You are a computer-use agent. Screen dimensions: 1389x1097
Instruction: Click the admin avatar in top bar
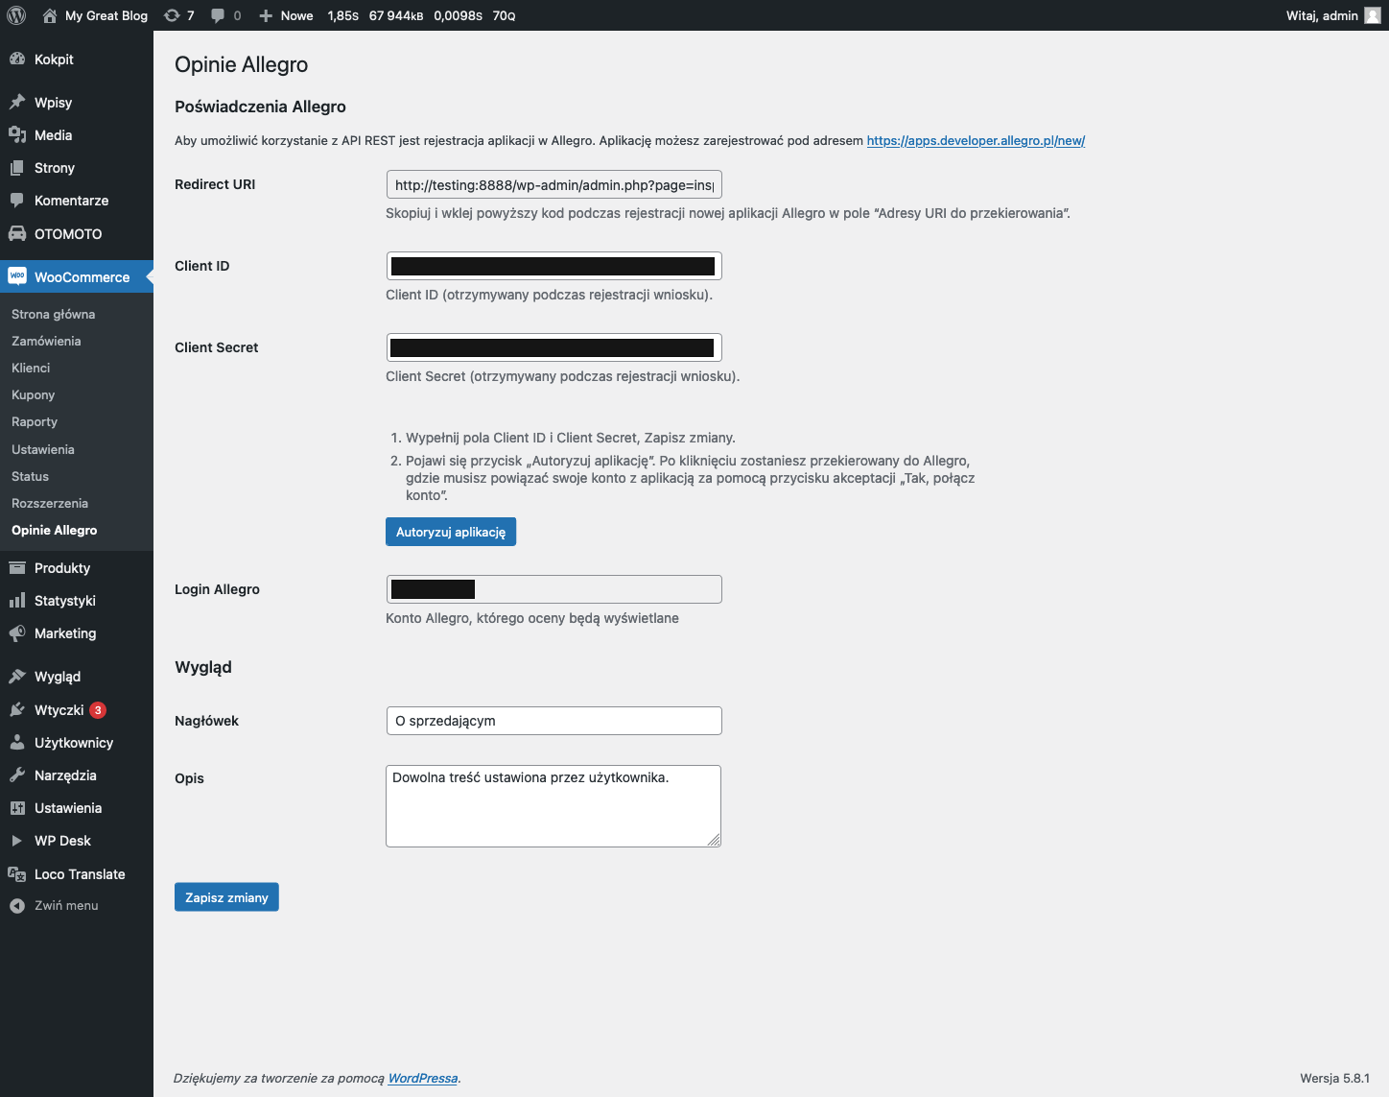[1372, 15]
